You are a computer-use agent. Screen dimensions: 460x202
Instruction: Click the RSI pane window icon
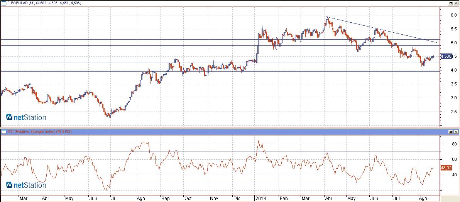coord(3,132)
